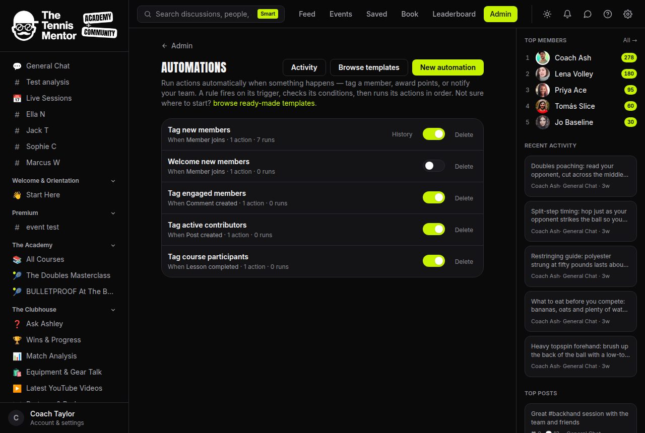Open the Events tab
Image resolution: width=645 pixels, height=433 pixels.
pos(341,14)
